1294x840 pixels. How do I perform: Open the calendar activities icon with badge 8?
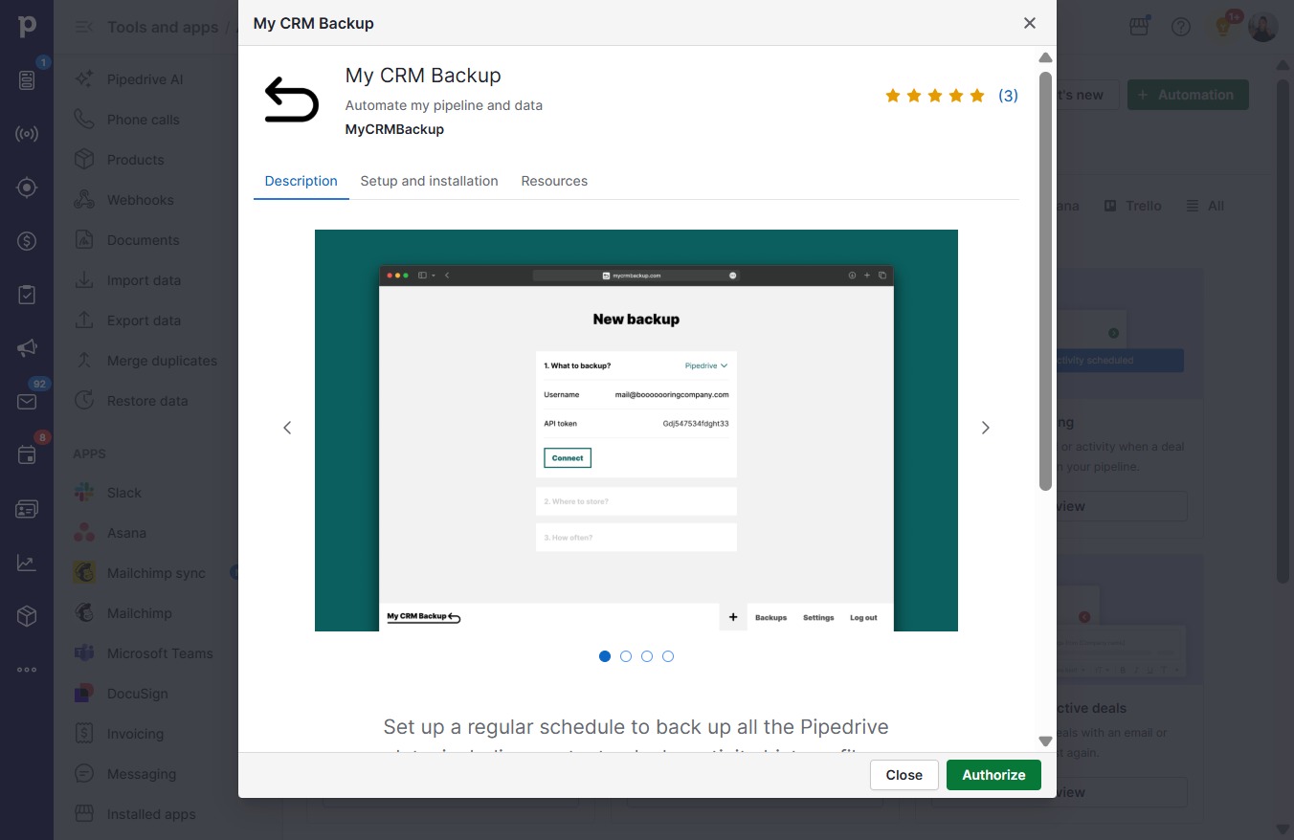coord(27,455)
